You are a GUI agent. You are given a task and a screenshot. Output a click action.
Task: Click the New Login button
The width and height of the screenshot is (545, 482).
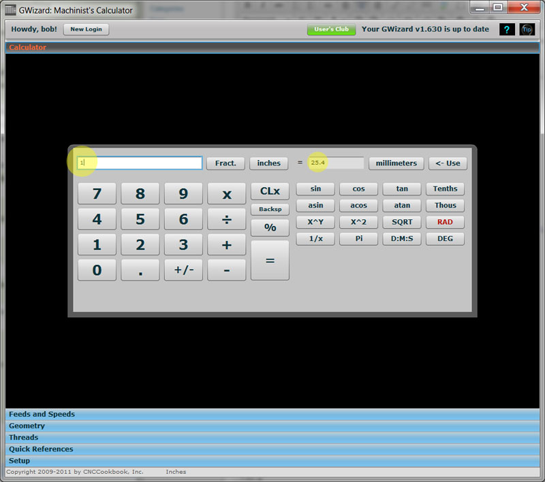tap(86, 29)
